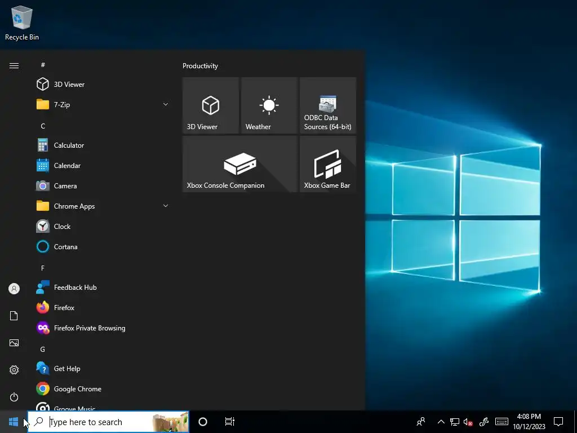Viewport: 577px width, 433px height.
Task: Open Firefox Private Browsing
Action: pyautogui.click(x=103, y=328)
